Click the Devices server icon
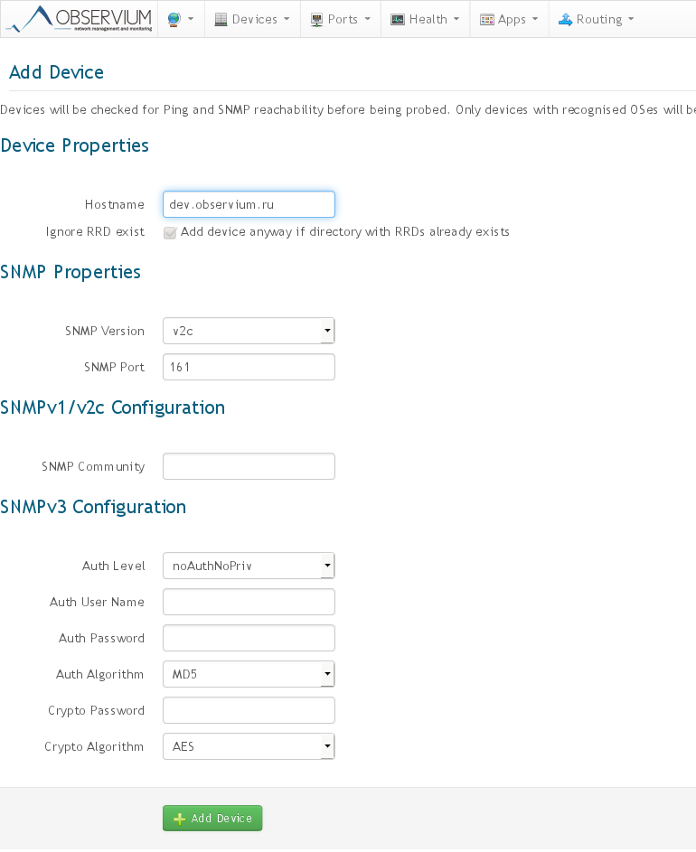 221,19
